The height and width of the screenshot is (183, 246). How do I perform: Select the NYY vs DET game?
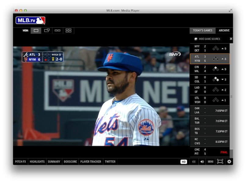pos(210,48)
